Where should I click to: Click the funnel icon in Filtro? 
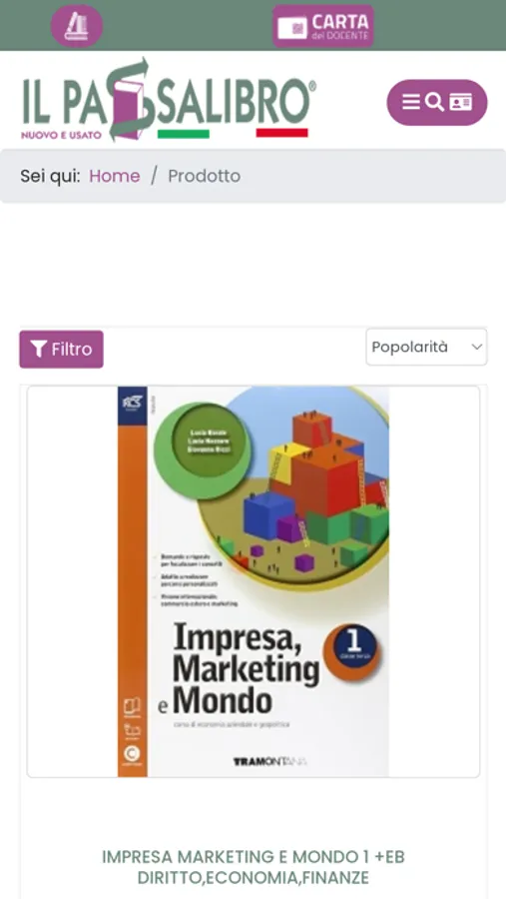[38, 349]
